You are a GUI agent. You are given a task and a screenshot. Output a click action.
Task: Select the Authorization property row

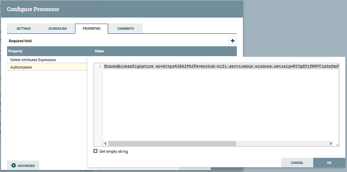(47, 67)
